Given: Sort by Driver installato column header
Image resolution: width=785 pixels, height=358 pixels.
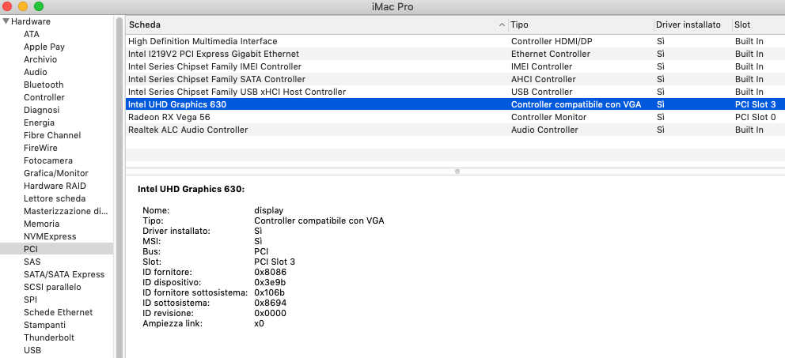Looking at the screenshot, I should (x=692, y=24).
